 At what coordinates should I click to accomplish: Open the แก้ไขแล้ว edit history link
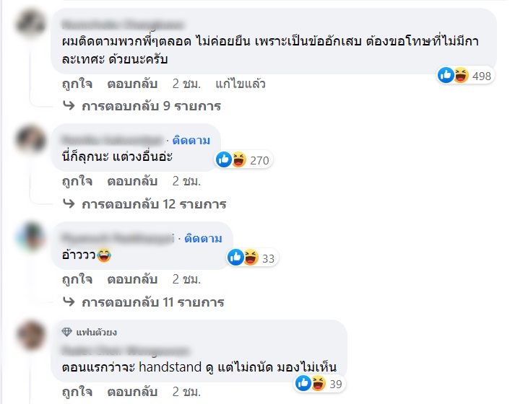[241, 84]
